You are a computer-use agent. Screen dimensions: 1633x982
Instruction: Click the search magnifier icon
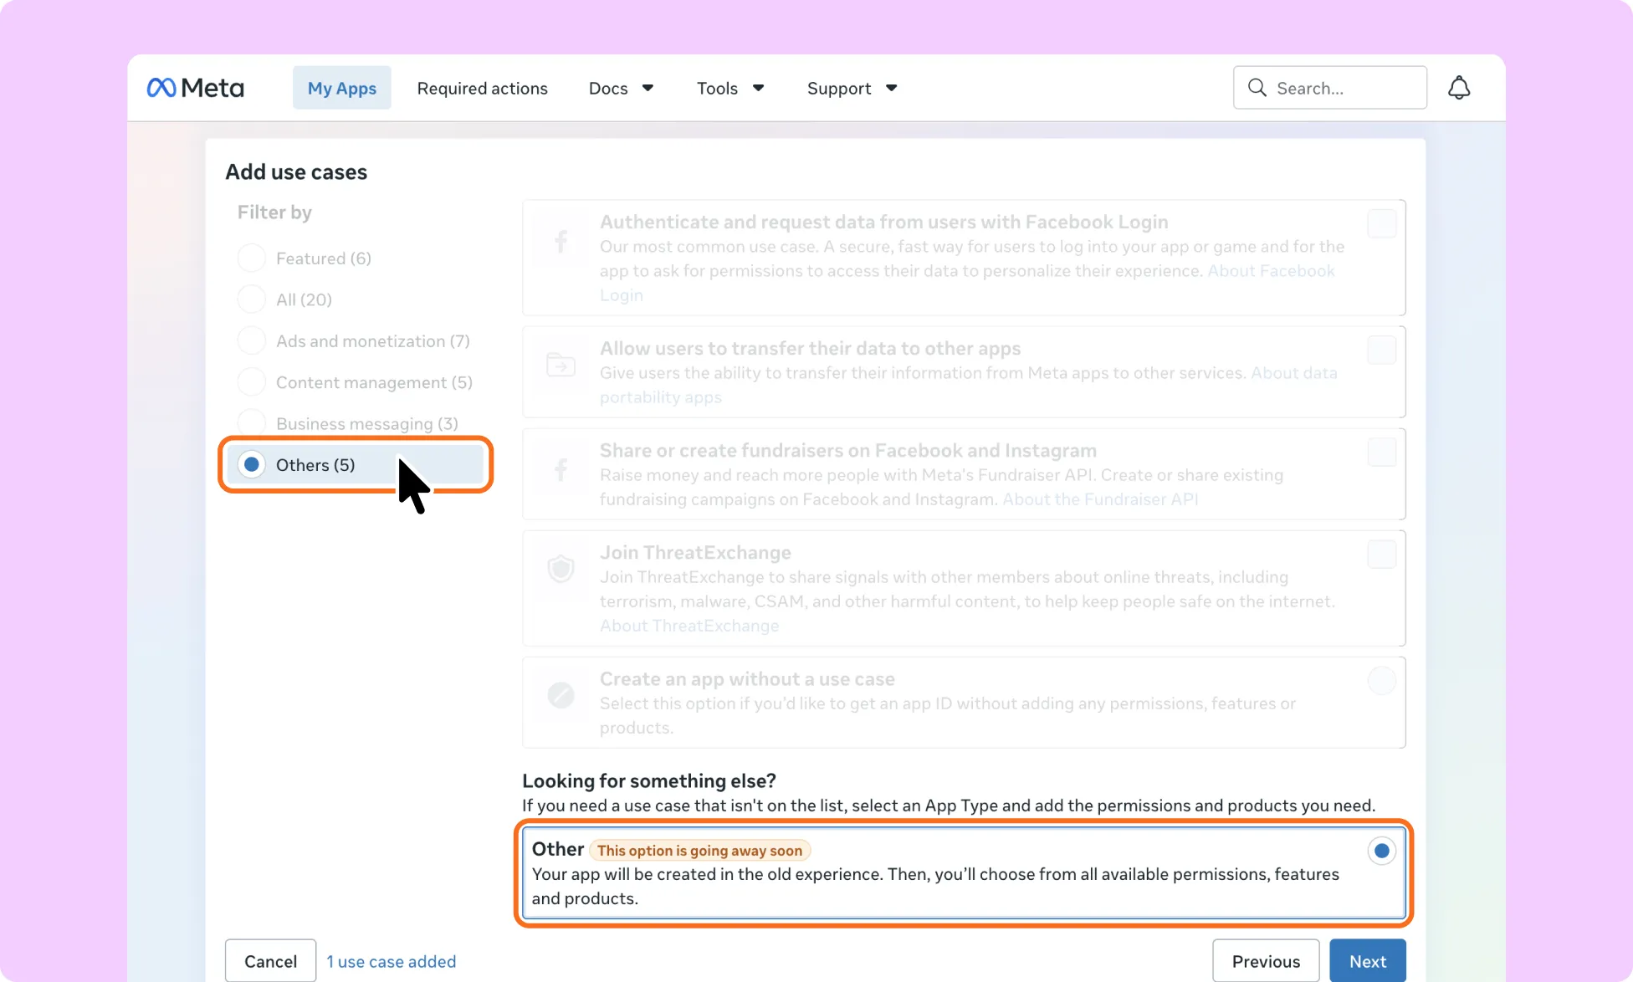1257,88
